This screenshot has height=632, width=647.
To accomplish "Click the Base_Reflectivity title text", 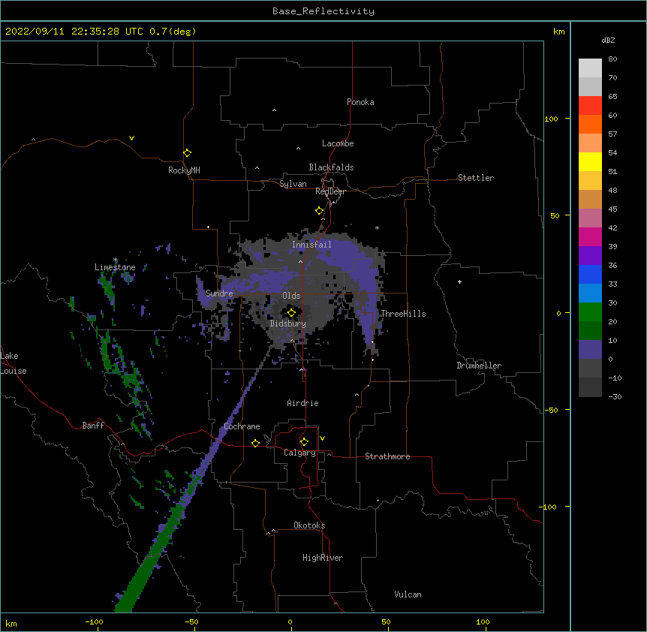I will click(323, 11).
